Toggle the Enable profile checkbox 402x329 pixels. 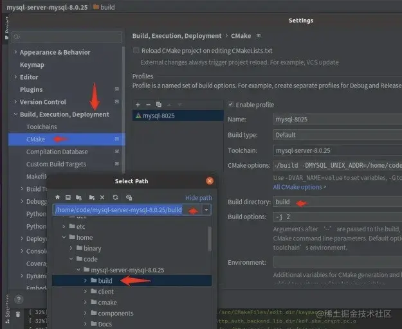click(230, 105)
